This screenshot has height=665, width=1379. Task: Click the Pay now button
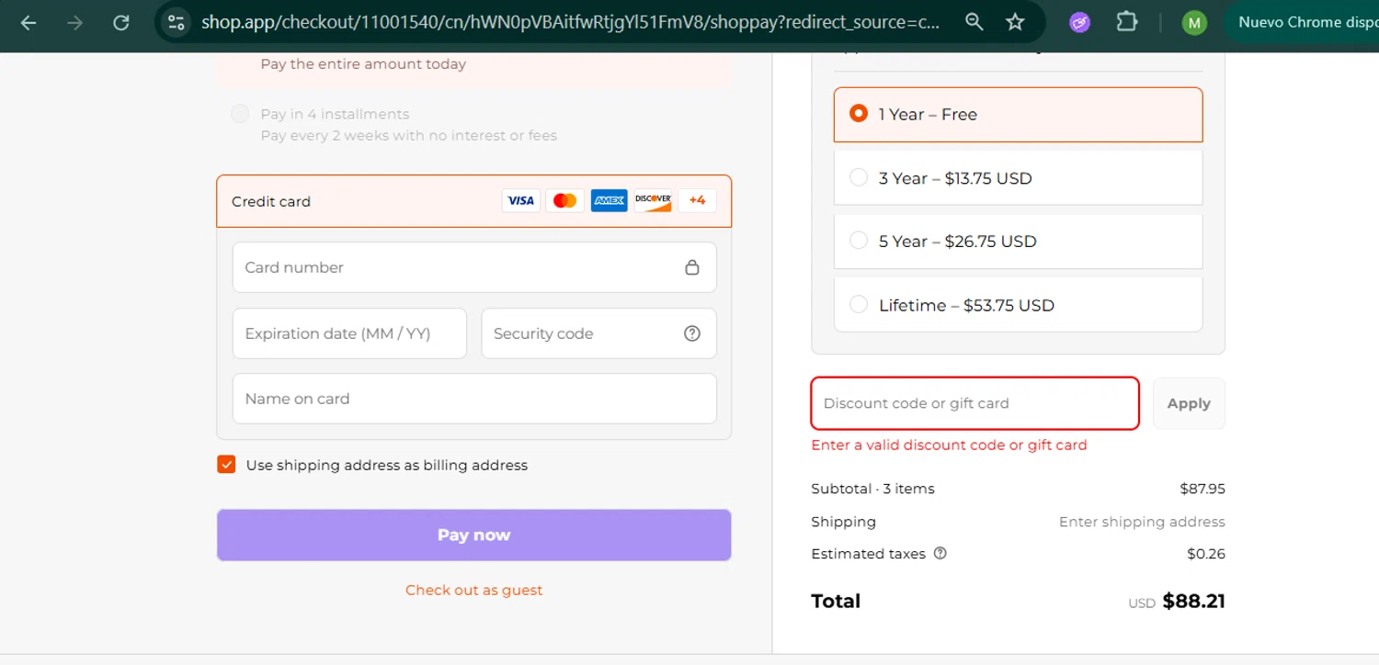tap(473, 535)
